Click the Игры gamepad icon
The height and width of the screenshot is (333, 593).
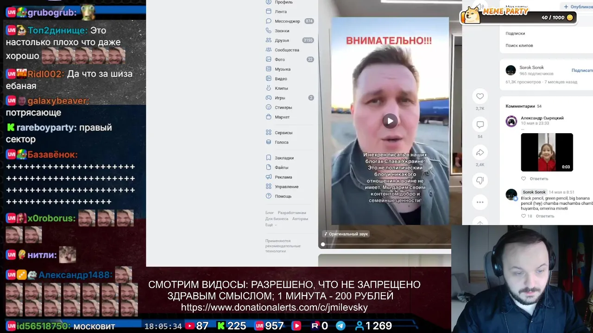click(x=269, y=98)
